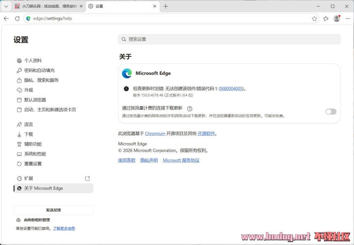The height and width of the screenshot is (245, 354).
Task: Minimize the browser window
Action: click(319, 6)
